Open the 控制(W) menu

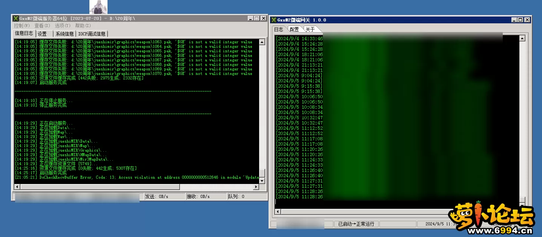click(22, 26)
